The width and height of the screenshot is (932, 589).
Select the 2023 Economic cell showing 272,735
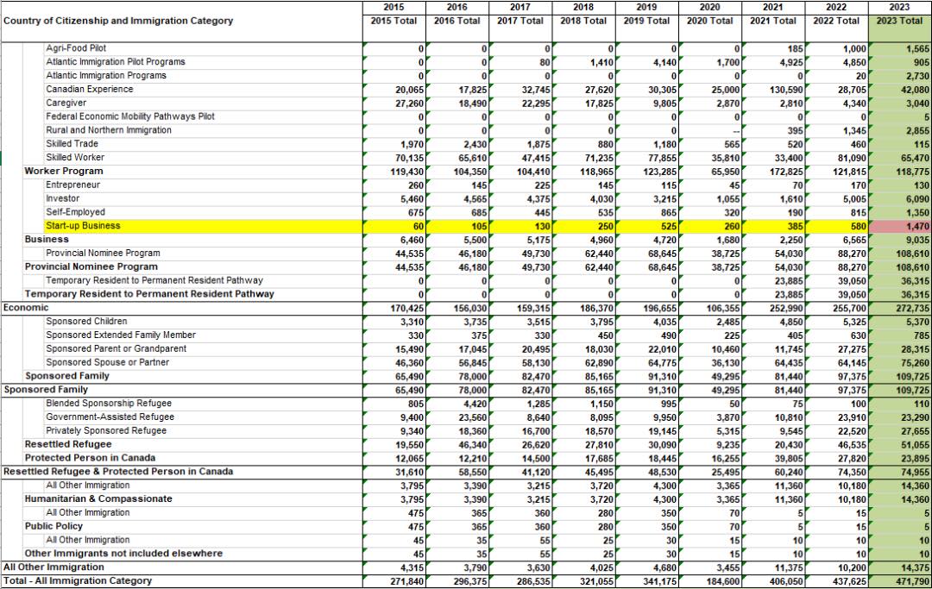point(902,307)
